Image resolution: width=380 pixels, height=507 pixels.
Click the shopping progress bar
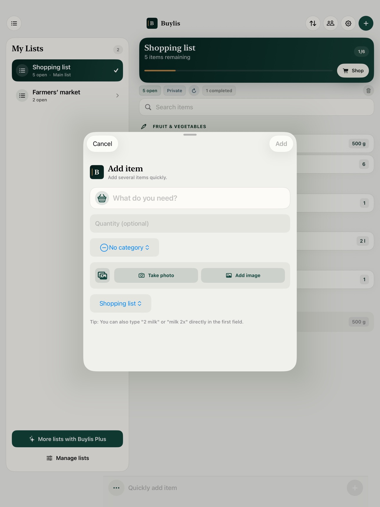click(238, 71)
